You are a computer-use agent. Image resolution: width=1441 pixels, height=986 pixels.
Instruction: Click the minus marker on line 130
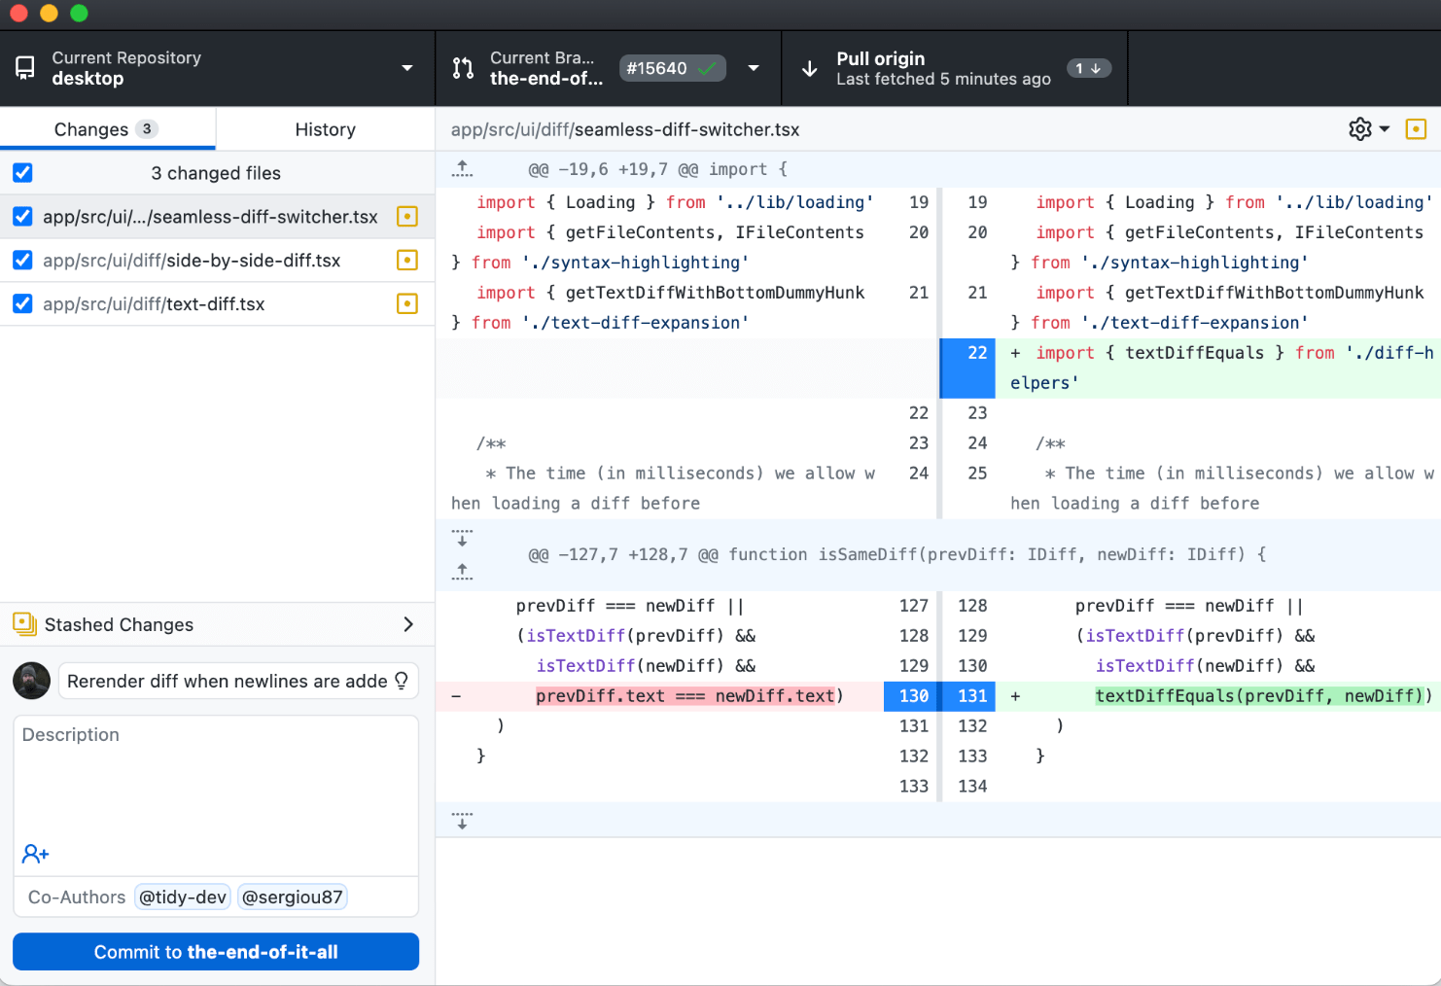pyautogui.click(x=456, y=696)
